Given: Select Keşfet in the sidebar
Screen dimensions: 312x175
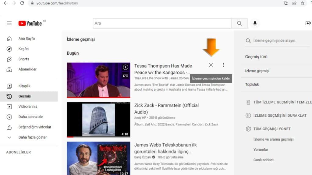Looking at the screenshot, I should coord(29,49).
